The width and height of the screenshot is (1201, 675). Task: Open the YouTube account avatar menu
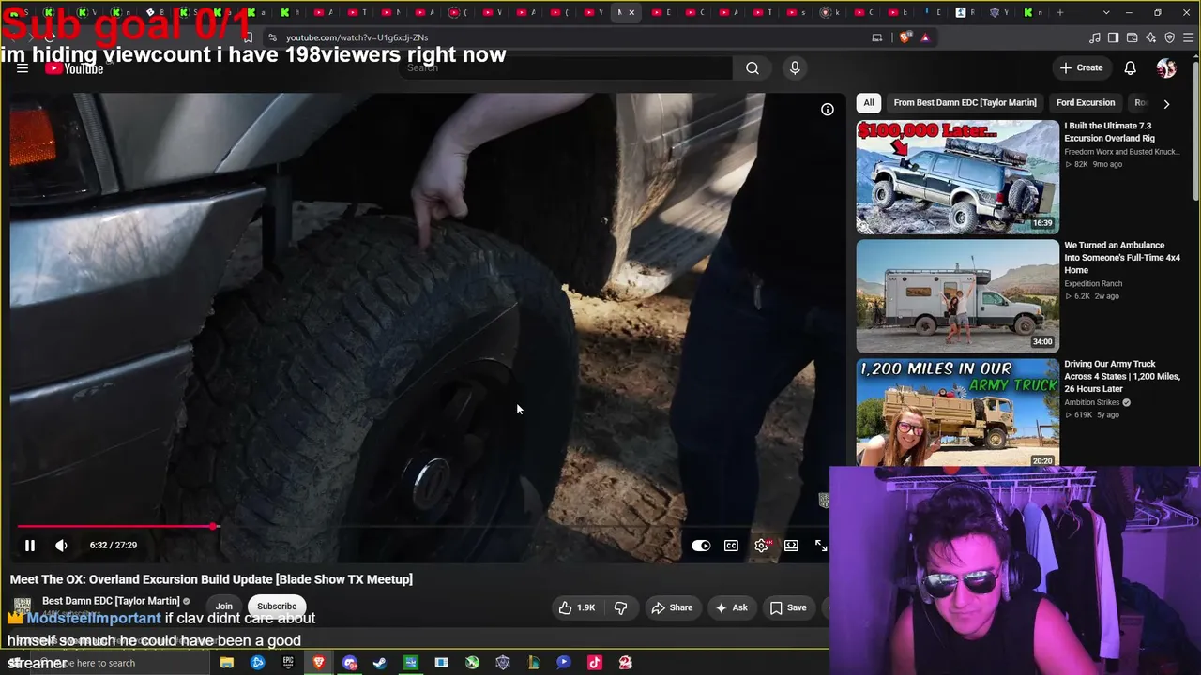pos(1166,67)
